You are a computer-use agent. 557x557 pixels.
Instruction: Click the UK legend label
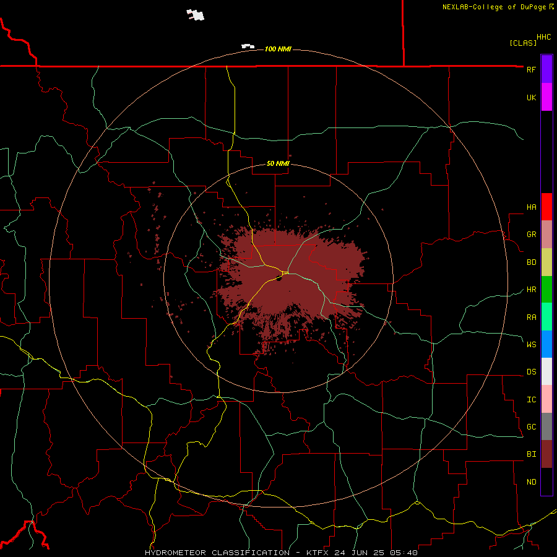[x=531, y=97]
